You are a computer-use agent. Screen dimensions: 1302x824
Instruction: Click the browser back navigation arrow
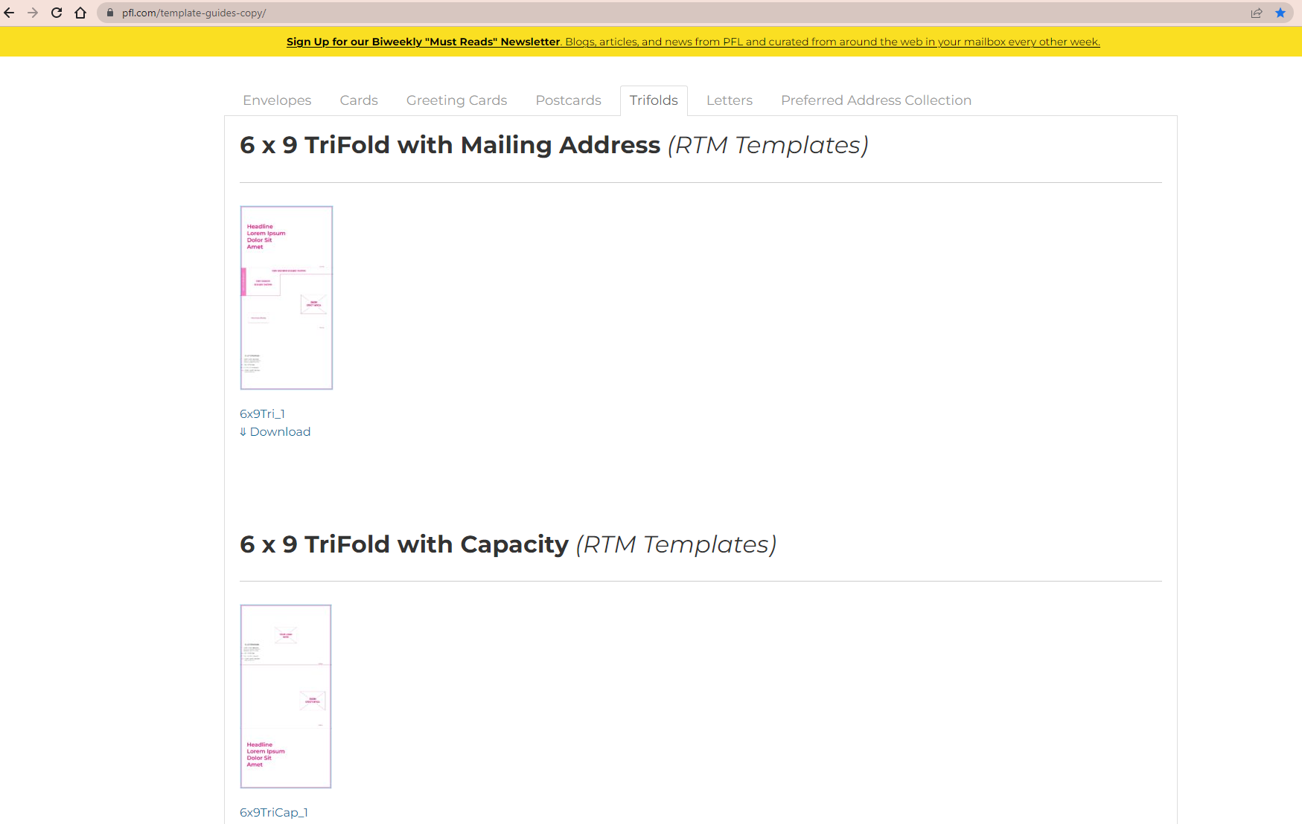pyautogui.click(x=10, y=13)
